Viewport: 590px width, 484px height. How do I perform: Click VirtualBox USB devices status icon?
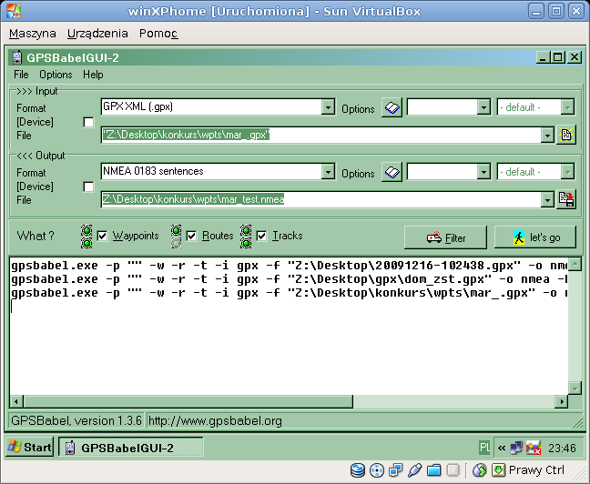click(414, 470)
